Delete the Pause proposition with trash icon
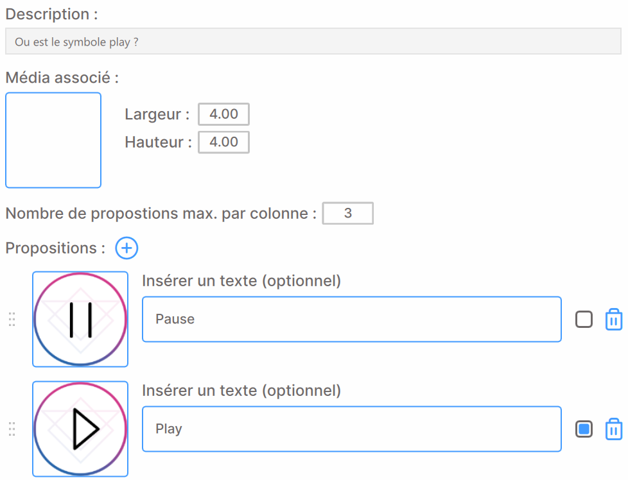The width and height of the screenshot is (628, 480). [614, 319]
